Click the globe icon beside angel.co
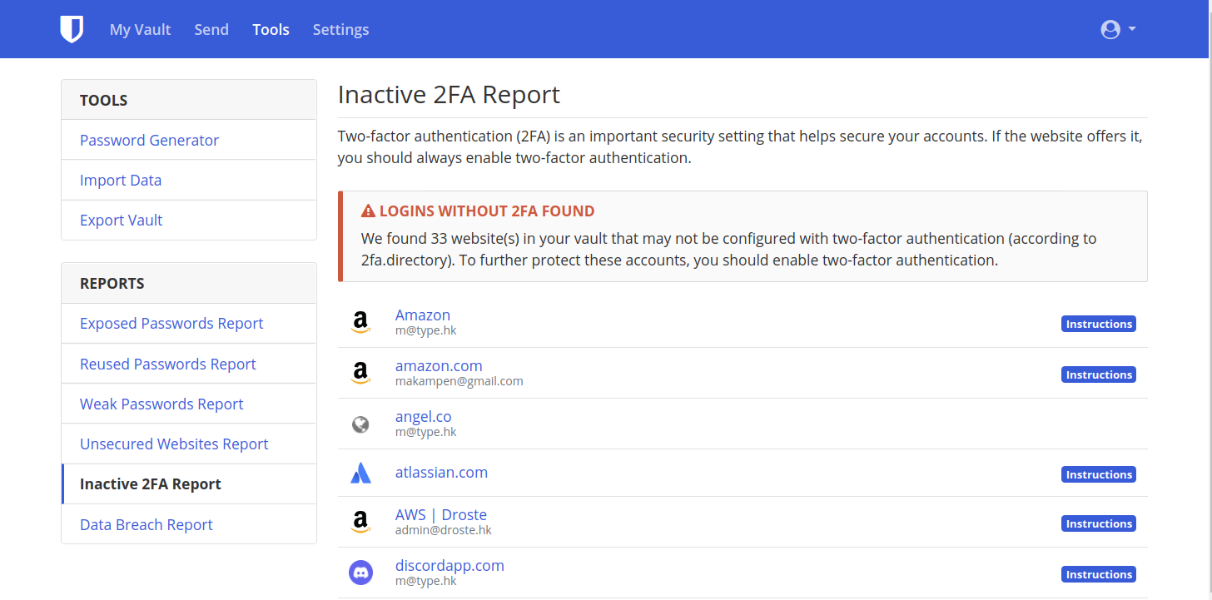The width and height of the screenshot is (1212, 600). [360, 424]
